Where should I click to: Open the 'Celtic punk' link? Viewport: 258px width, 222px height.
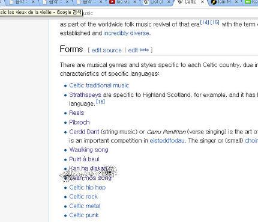click(84, 215)
